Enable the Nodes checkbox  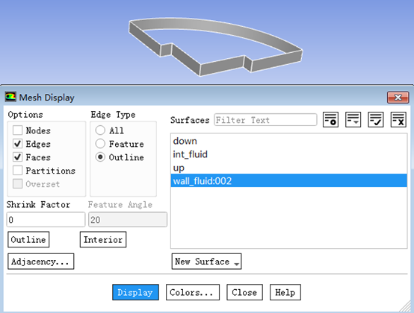[x=18, y=130]
